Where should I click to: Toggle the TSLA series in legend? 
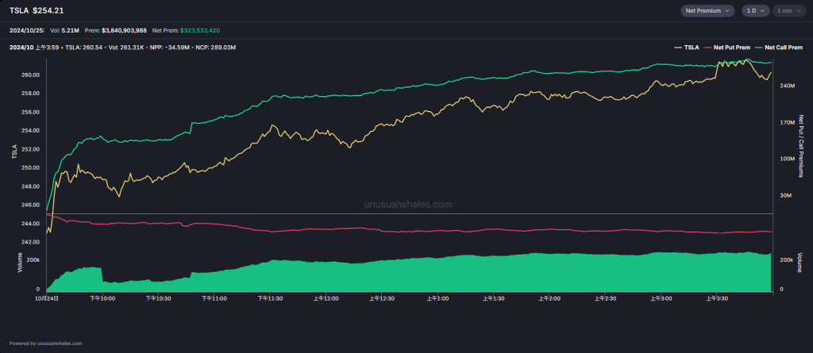686,48
